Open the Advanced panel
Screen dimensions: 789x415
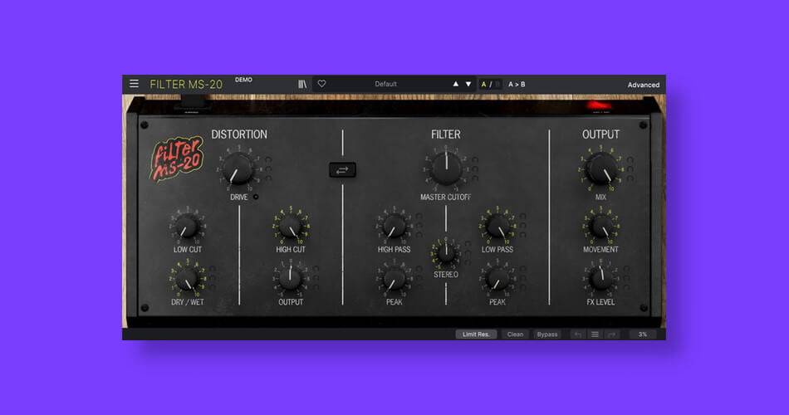(643, 85)
